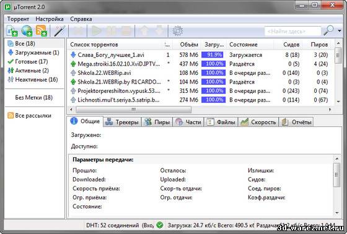Viewport: 347px width, 234px height.
Task: Click the queued icon of Shkola.22.WEBRip.avi
Action: coord(73,73)
